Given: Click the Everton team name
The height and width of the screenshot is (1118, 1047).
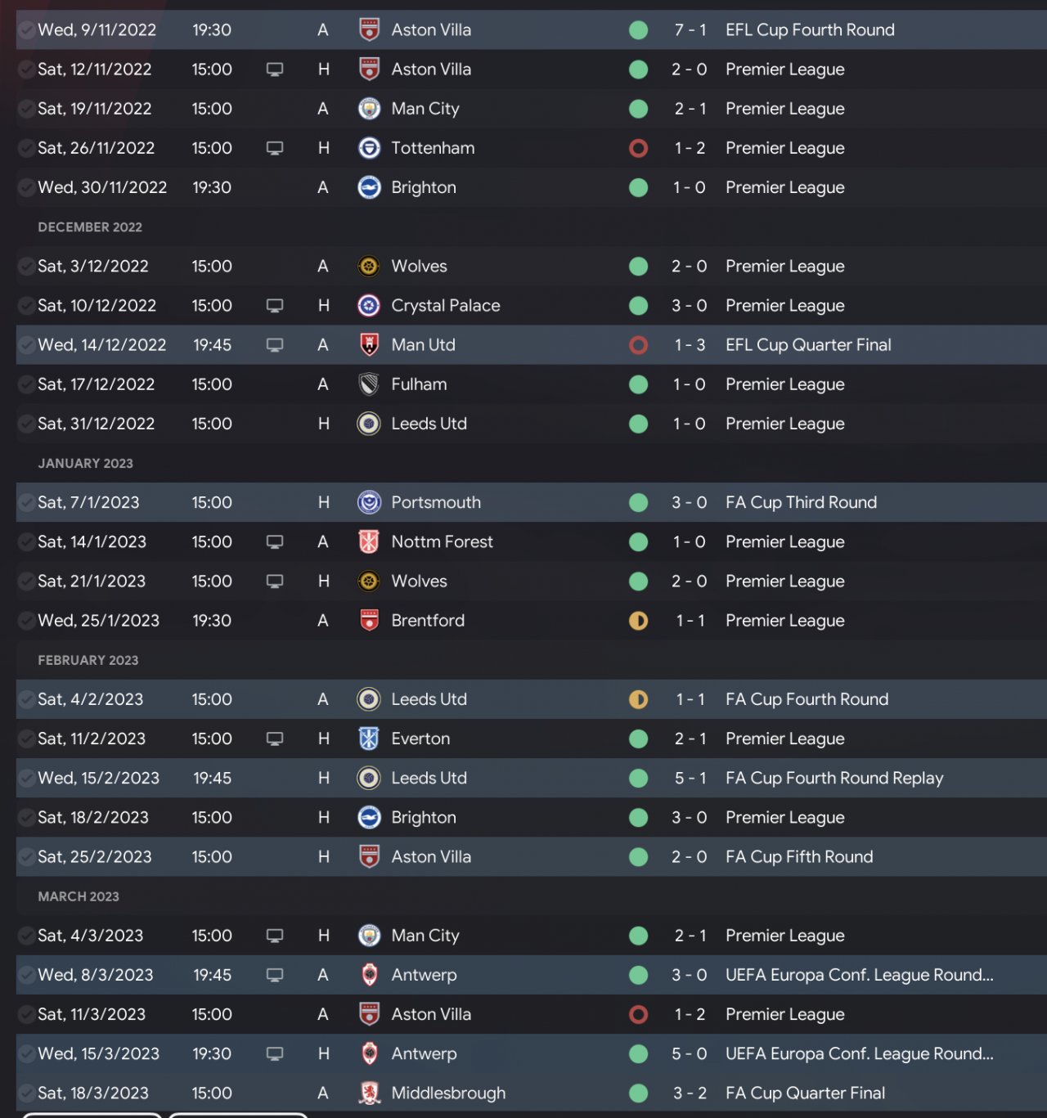Looking at the screenshot, I should (x=420, y=739).
